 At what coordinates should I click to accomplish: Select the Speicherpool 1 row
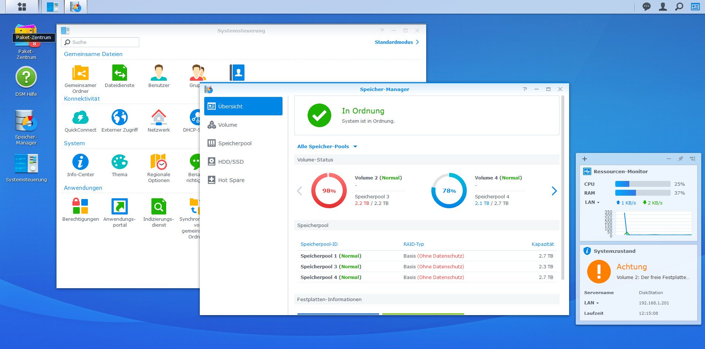click(x=427, y=256)
